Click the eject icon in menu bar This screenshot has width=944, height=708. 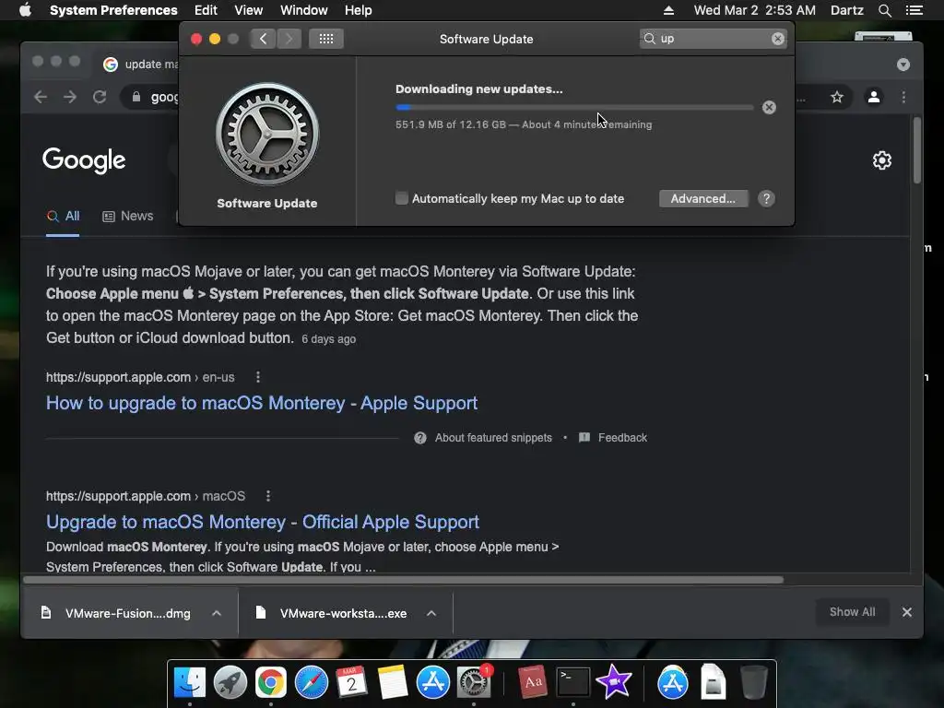click(x=668, y=10)
